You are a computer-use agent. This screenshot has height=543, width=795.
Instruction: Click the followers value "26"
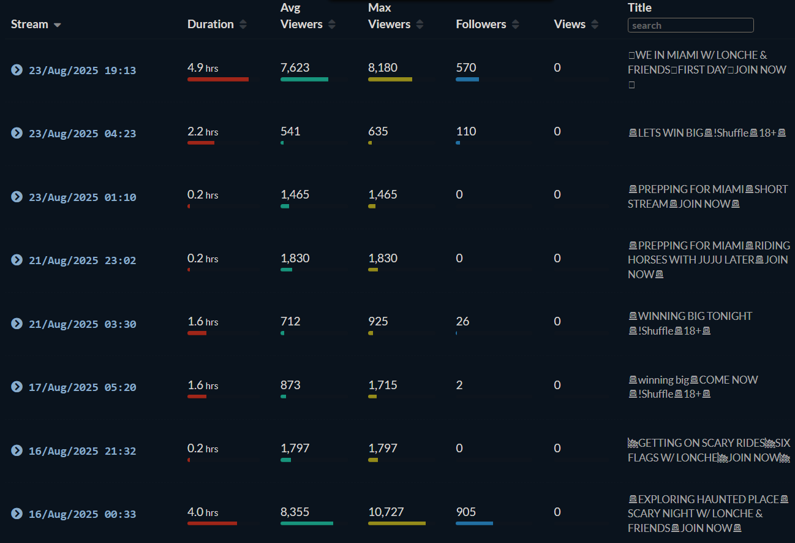click(463, 322)
